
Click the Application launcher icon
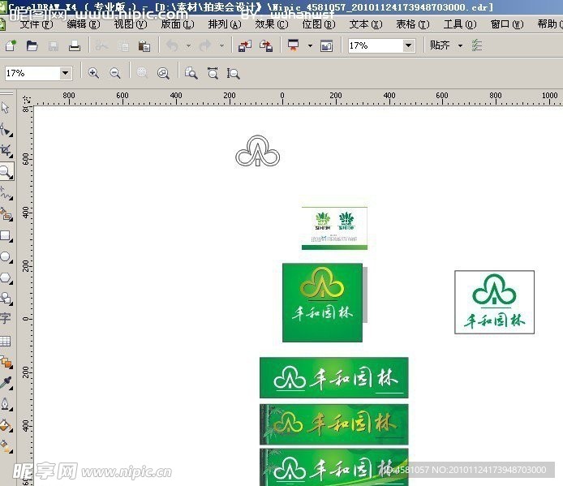tap(294, 45)
